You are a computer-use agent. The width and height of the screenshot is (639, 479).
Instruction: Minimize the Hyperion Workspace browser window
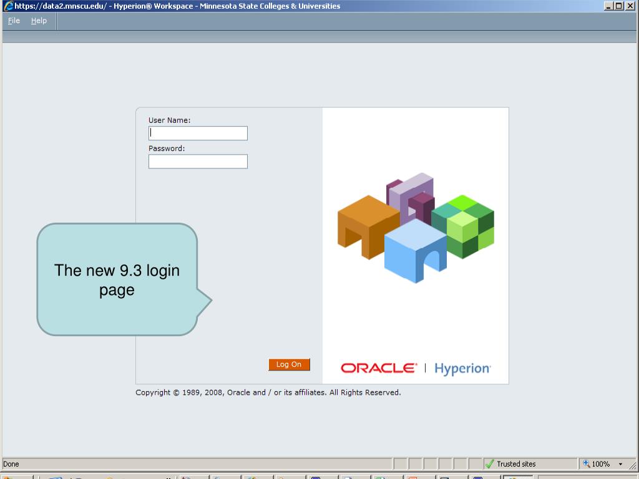608,6
